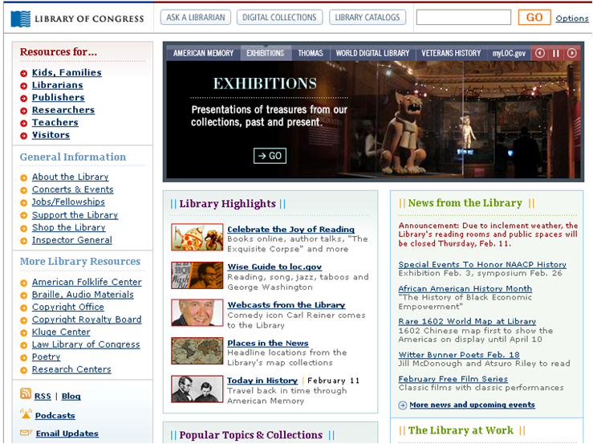Open the Blog link

pos(71,397)
